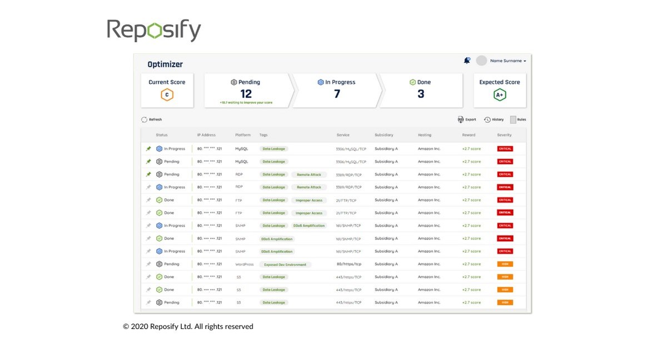Open the notifications bell

coord(468,59)
